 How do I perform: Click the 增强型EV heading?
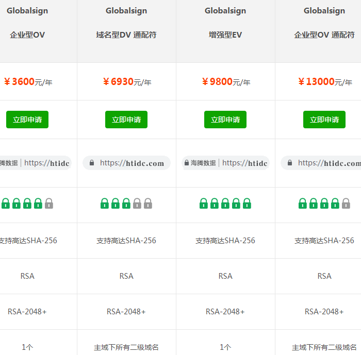(225, 35)
